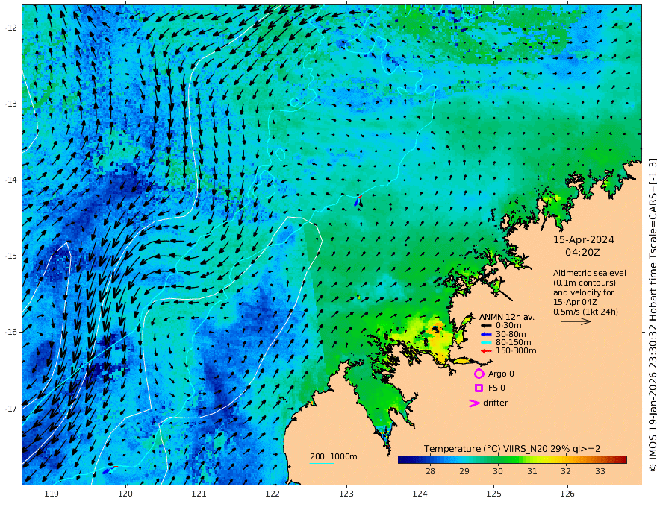Image resolution: width=657 pixels, height=507 pixels.
Task: Click the 0.5m/s velocity scale arrow
Action: [576, 321]
